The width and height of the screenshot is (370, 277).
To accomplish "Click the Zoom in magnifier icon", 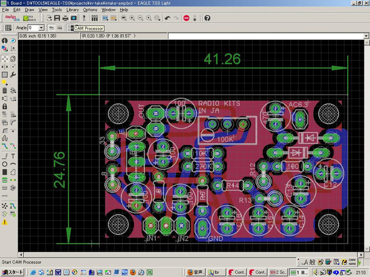I will (x=132, y=18).
